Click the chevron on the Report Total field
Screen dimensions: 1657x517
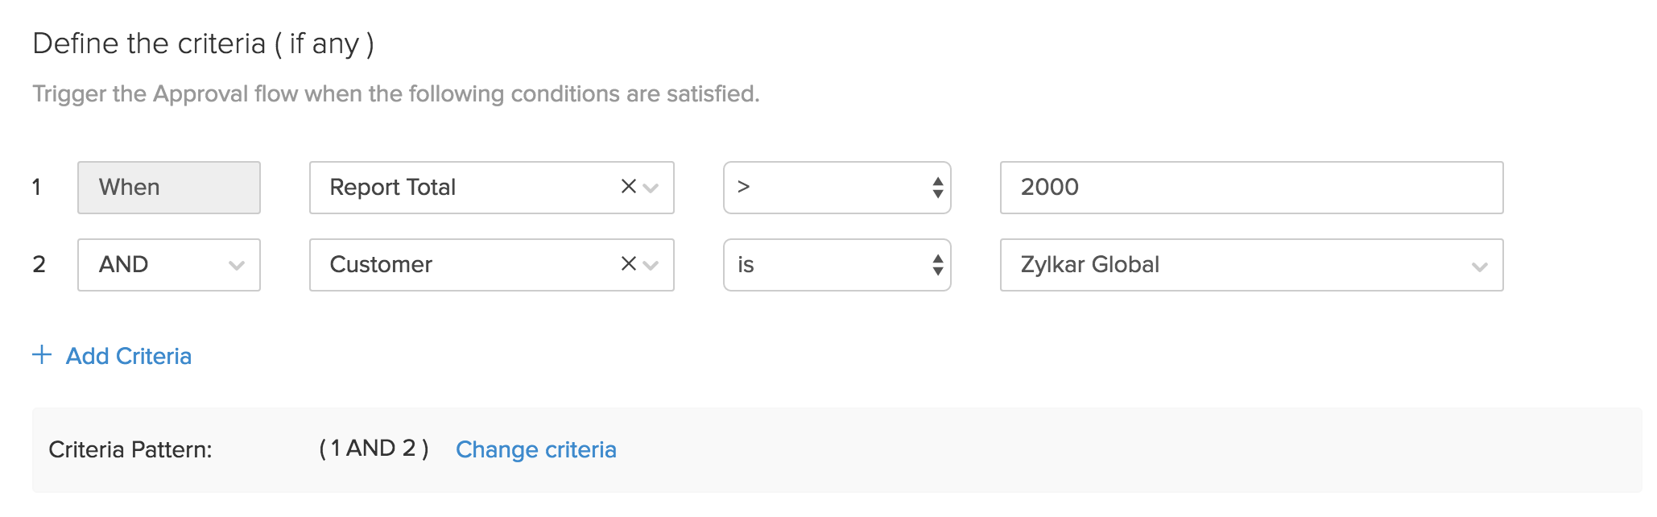pos(649,189)
